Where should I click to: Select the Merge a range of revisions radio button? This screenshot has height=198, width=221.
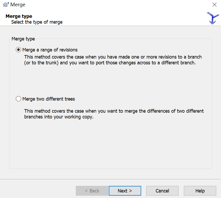[x=18, y=50]
